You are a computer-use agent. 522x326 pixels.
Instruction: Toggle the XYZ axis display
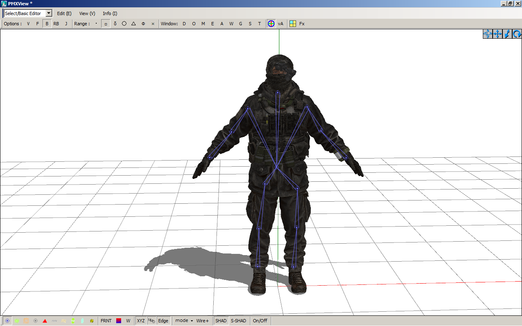[141, 321]
